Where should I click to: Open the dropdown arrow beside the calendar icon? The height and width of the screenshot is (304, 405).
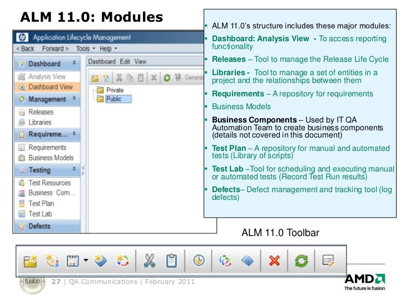86,261
